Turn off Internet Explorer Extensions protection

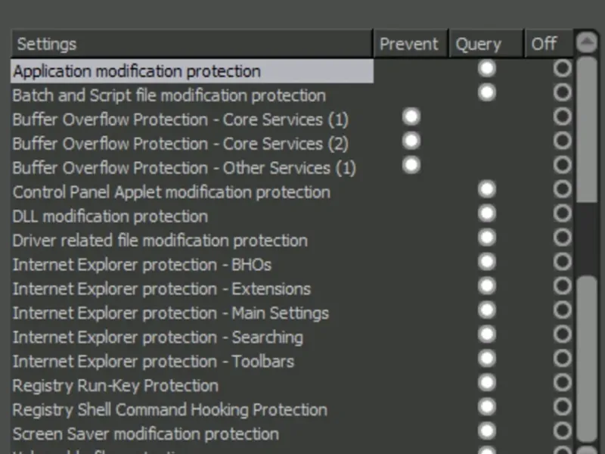[x=562, y=286]
